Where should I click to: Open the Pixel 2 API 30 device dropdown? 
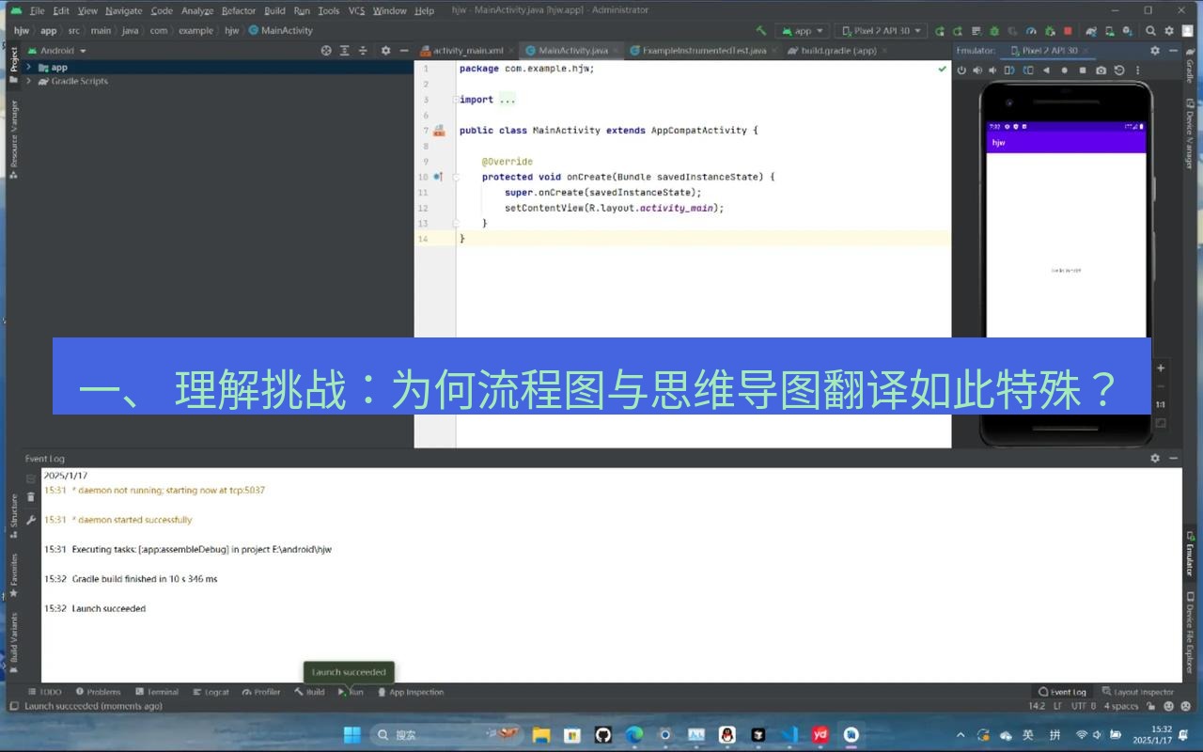pos(881,31)
